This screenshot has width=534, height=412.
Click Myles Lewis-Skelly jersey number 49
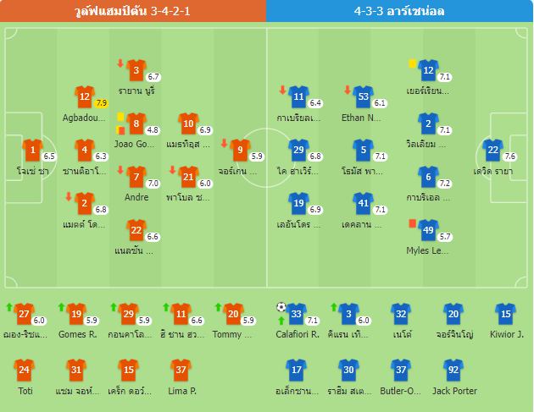pos(428,230)
